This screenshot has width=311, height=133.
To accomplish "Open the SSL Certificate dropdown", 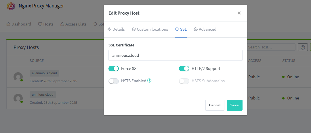I will pos(175,55).
